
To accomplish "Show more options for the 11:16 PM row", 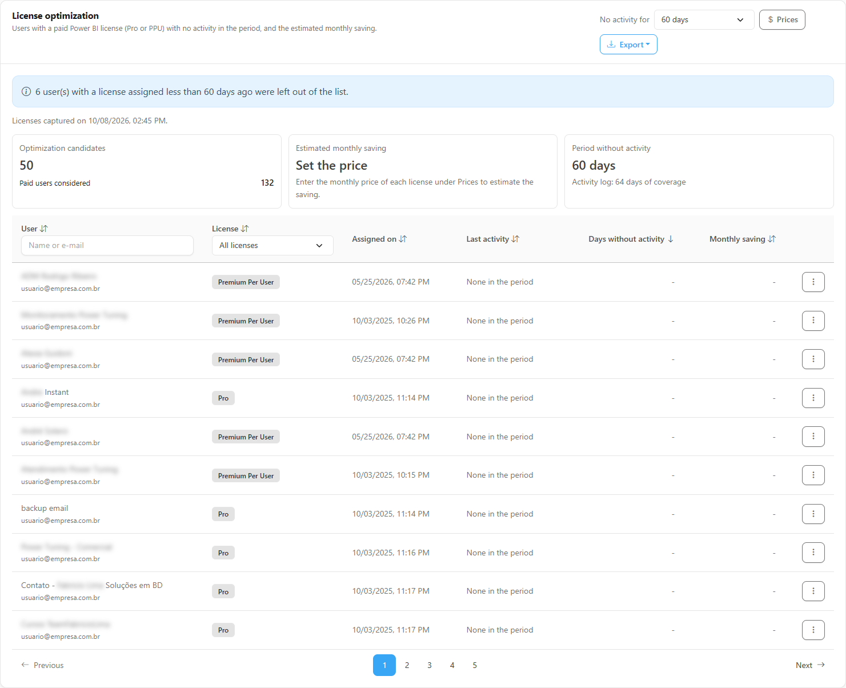I will tap(813, 553).
